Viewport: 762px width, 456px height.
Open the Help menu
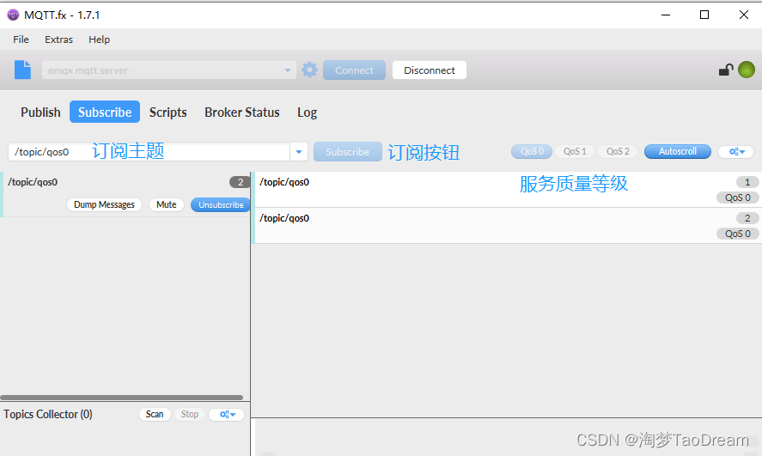click(99, 40)
